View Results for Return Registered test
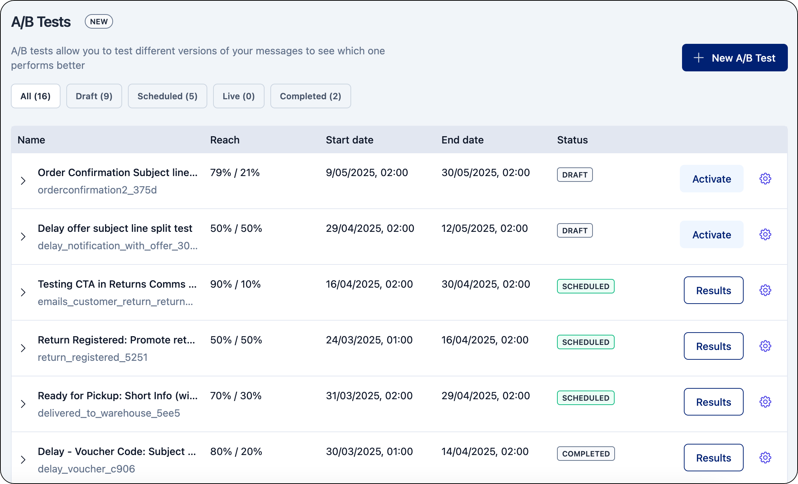The image size is (798, 484). click(x=713, y=346)
